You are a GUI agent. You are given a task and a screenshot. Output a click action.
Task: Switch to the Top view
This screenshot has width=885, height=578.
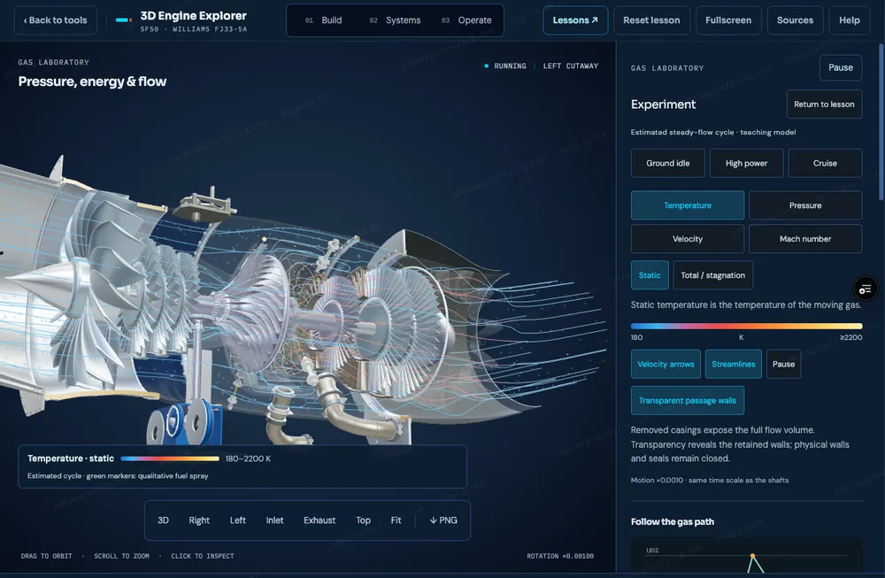(363, 520)
